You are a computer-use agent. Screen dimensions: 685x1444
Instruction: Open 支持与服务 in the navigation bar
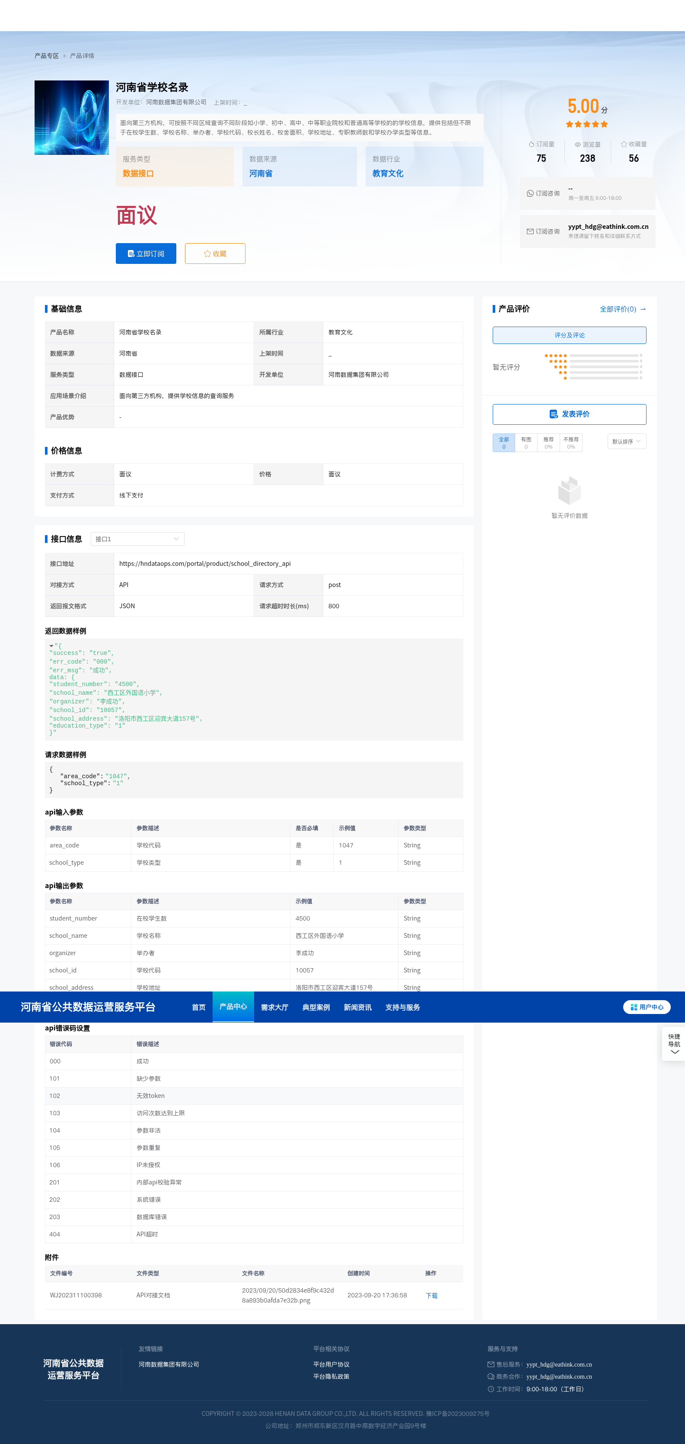(x=403, y=1008)
